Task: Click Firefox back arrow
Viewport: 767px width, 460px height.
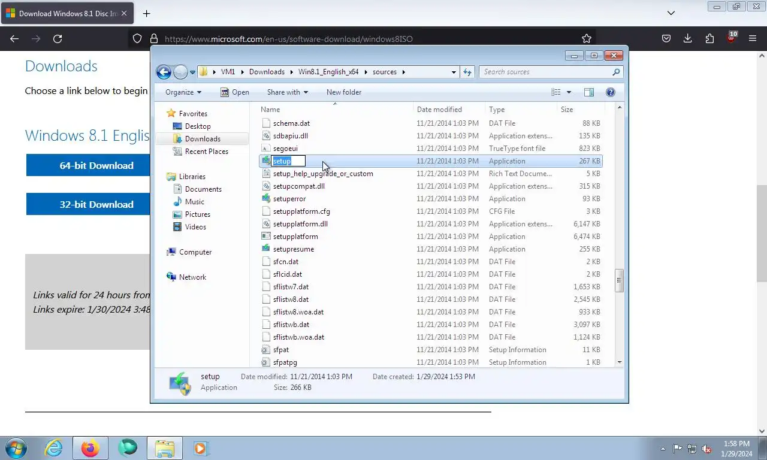Action: point(14,39)
